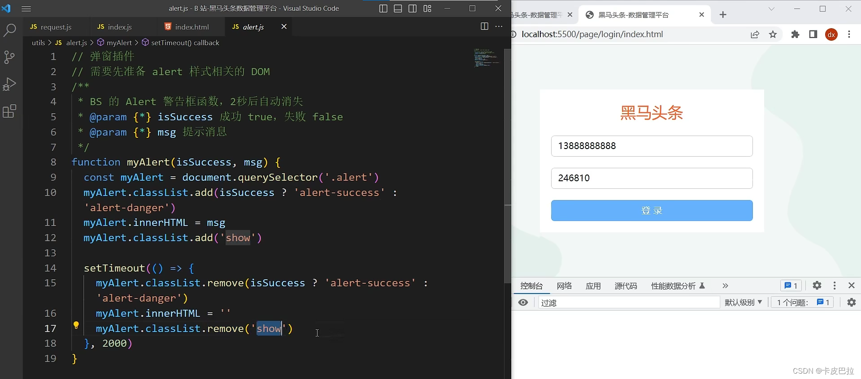Click the issues badge in DevTools toolbar

click(791, 286)
